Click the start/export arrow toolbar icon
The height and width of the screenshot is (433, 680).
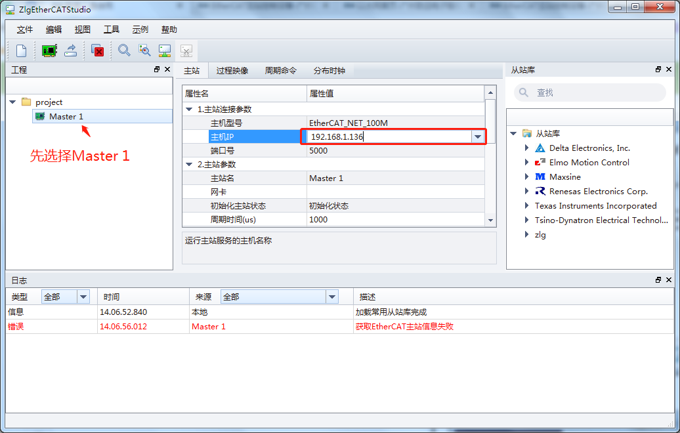[71, 51]
